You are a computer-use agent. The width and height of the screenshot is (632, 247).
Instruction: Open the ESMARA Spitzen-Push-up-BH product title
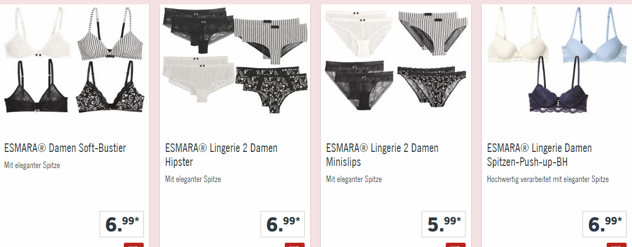point(539,155)
